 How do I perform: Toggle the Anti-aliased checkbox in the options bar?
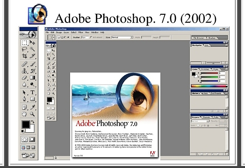tap(91, 38)
